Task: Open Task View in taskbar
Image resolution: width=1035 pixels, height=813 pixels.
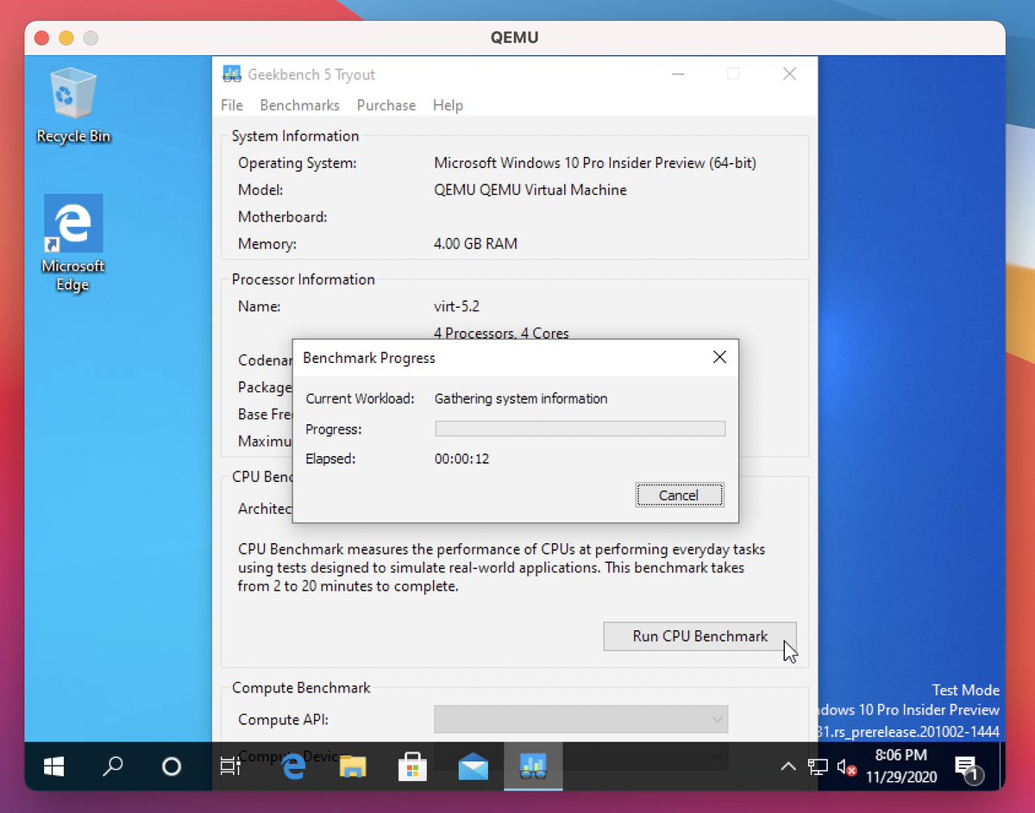Action: (230, 766)
